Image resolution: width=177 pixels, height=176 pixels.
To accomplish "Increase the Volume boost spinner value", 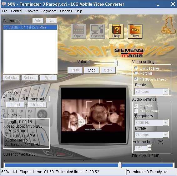I will pyautogui.click(x=150, y=146).
